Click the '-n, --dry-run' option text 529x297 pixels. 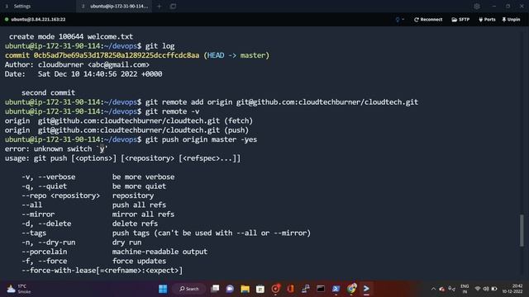[49, 242]
